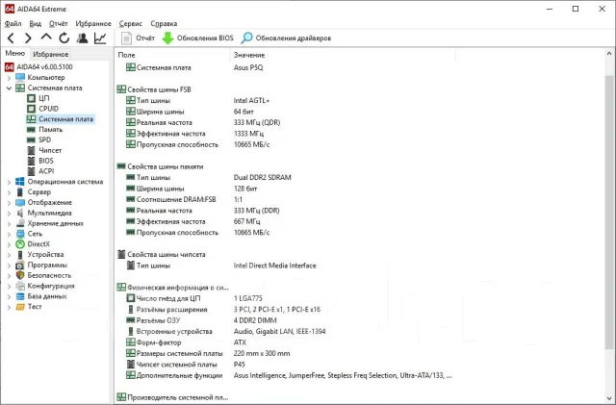
Task: Expand the Операционная система node
Action: (x=9, y=182)
